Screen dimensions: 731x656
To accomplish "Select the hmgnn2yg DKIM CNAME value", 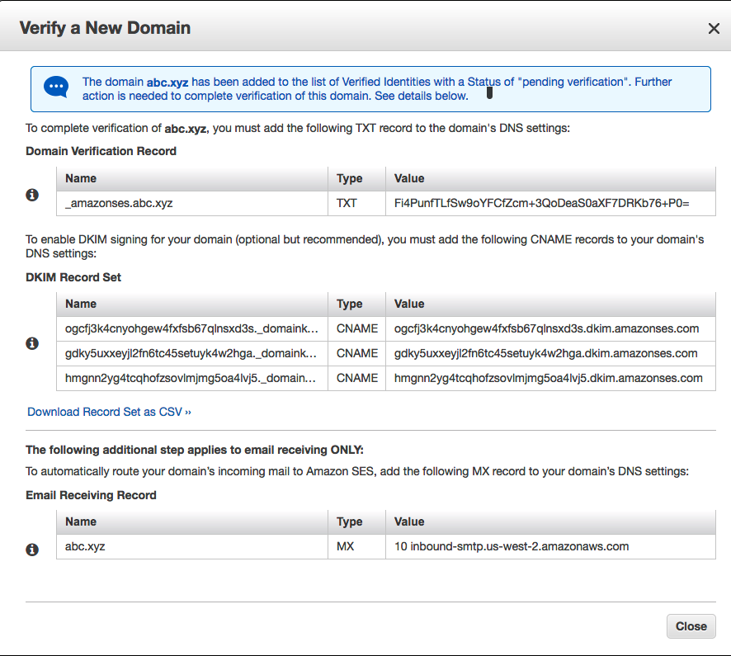I will pyautogui.click(x=549, y=378).
